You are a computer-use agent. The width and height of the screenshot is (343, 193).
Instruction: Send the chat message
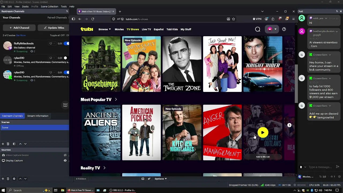337,167
